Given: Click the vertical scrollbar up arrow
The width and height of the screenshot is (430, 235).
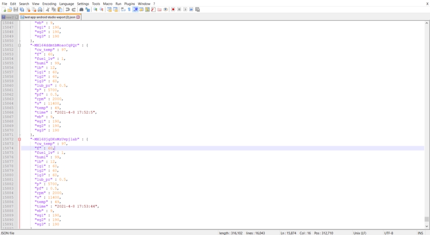Looking at the screenshot, I should (427, 23).
